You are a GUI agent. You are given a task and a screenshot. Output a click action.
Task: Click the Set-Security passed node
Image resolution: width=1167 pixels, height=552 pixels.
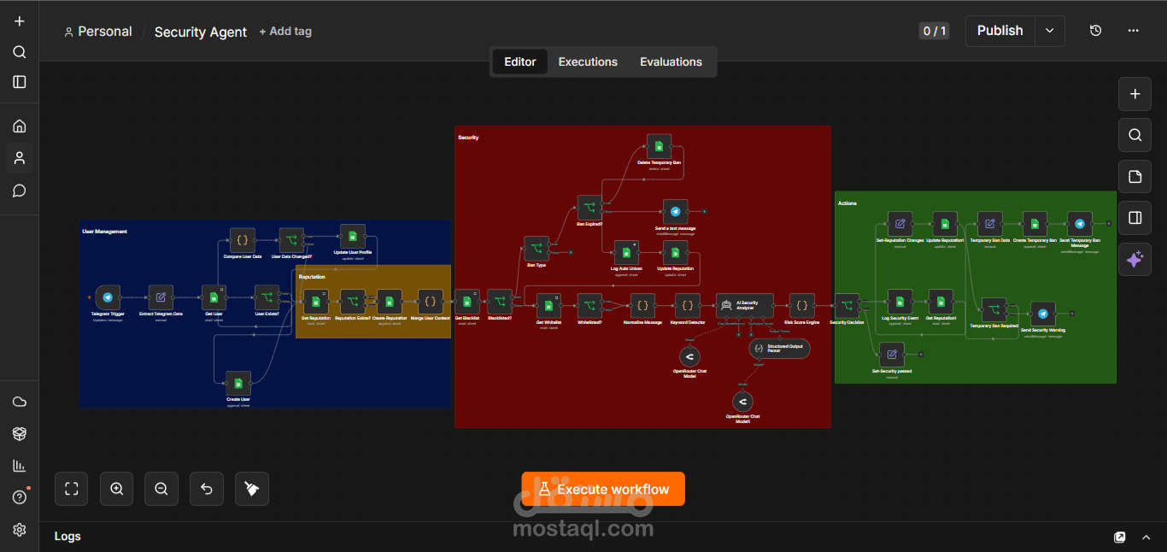pyautogui.click(x=891, y=355)
